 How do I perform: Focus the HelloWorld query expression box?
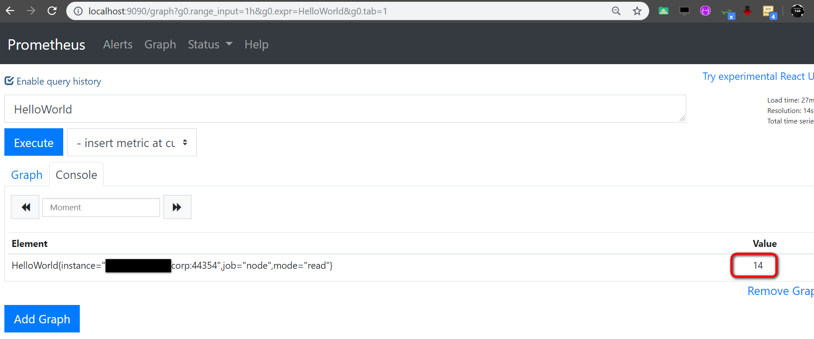point(345,109)
